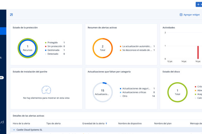Click the Detalles de las alertas activas title
This screenshot has width=202, height=134.
[x=29, y=116]
